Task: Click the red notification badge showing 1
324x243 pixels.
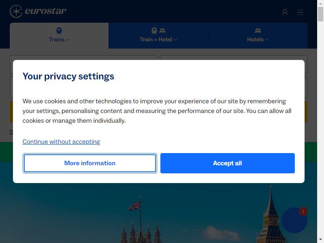Action: coord(303,211)
